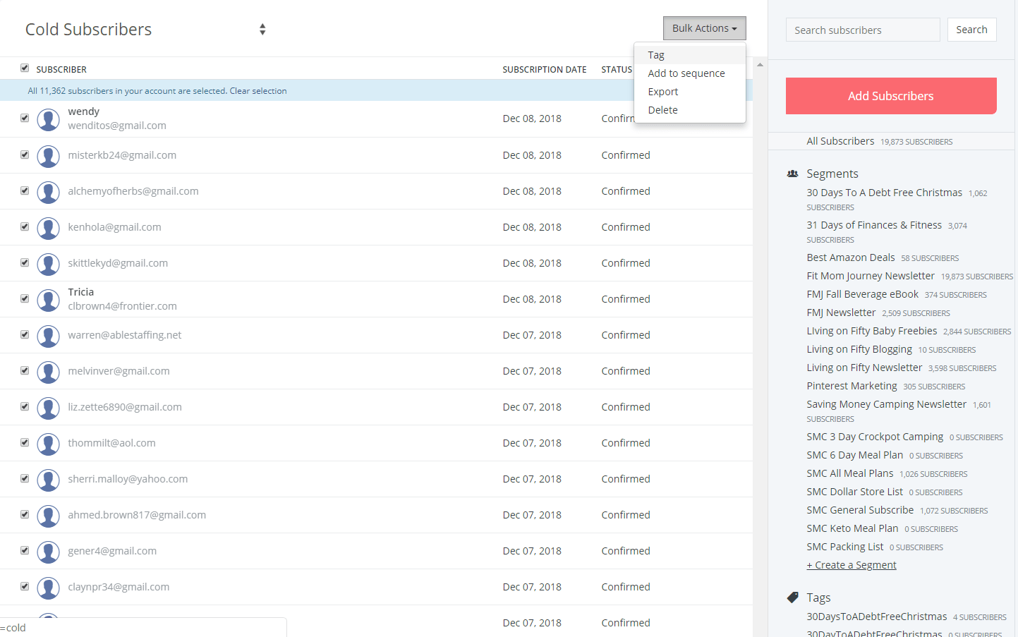The width and height of the screenshot is (1018, 637).
Task: Open wendy's subscriber avatar
Action: (48, 120)
